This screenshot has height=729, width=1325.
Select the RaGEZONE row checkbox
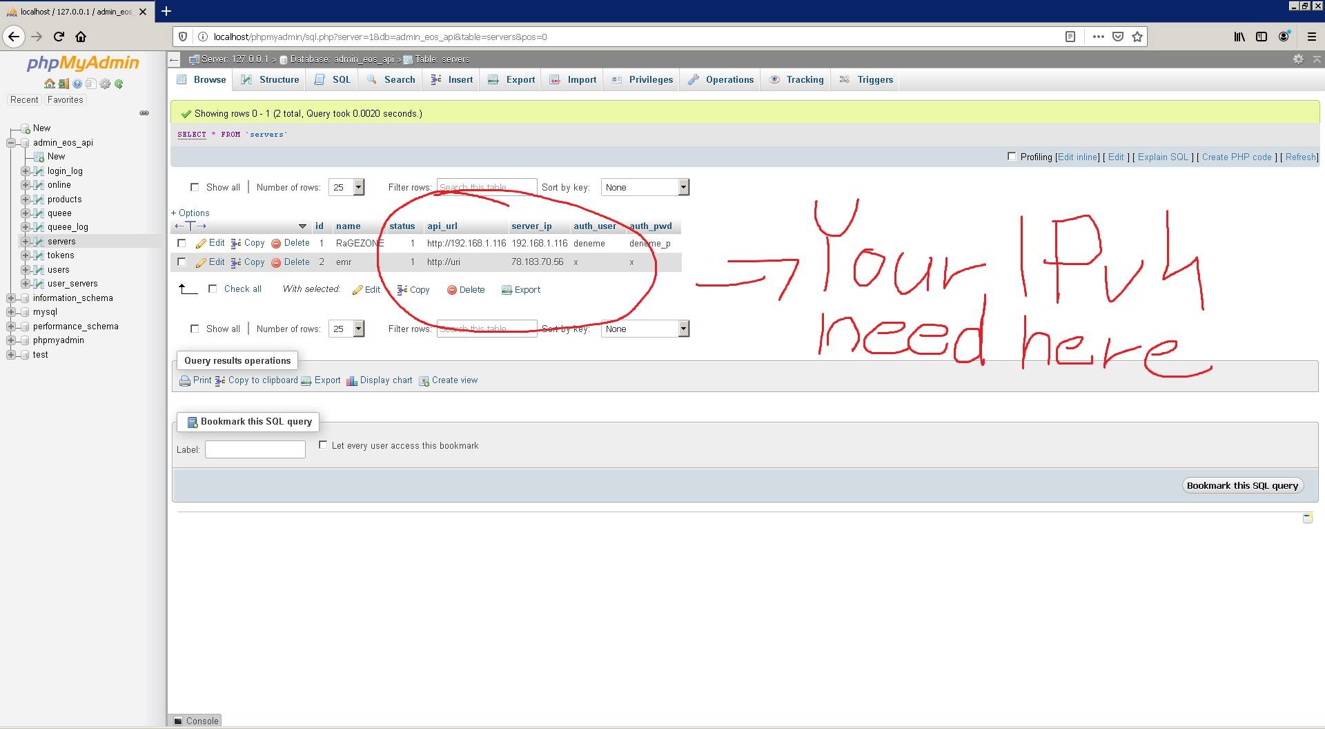tap(181, 243)
